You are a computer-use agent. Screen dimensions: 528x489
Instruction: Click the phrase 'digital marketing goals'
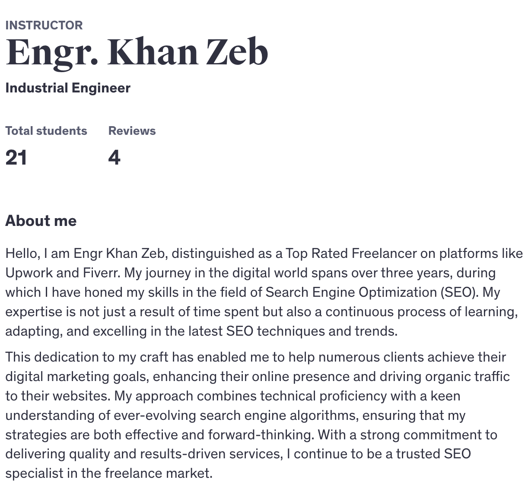click(x=77, y=377)
